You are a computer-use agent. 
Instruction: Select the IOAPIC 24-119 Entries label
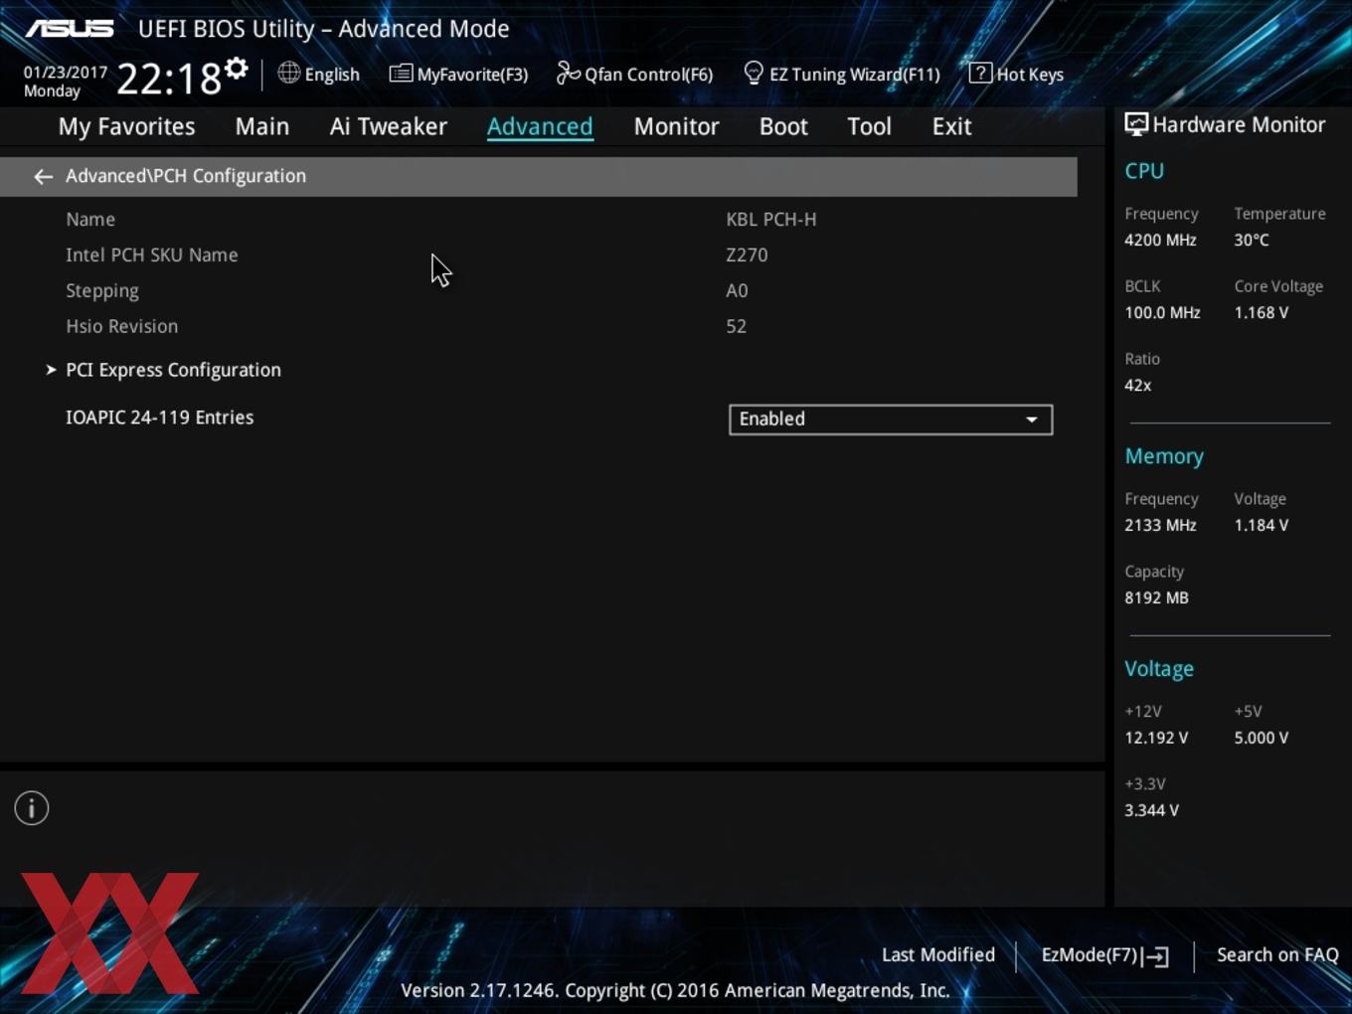(159, 418)
